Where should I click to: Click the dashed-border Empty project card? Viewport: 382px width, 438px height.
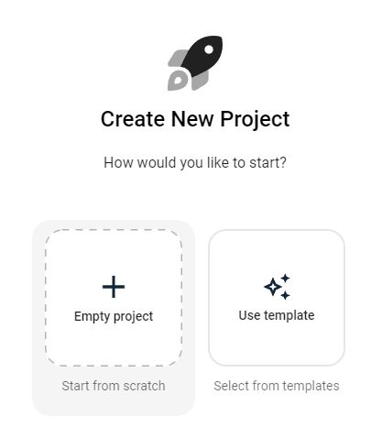pyautogui.click(x=114, y=298)
